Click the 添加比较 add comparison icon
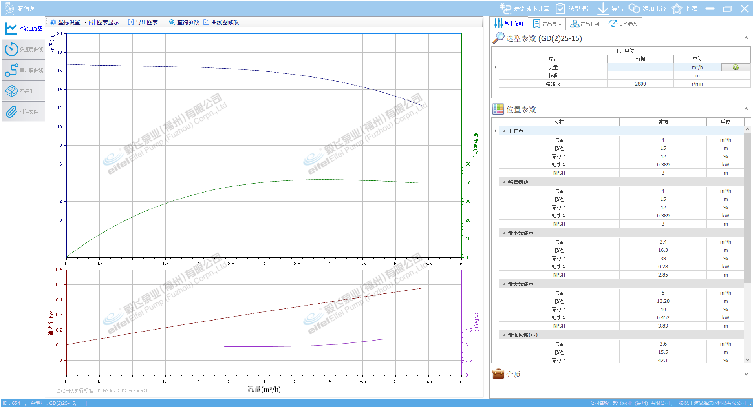Image resolution: width=754 pixels, height=408 pixels. tap(634, 8)
